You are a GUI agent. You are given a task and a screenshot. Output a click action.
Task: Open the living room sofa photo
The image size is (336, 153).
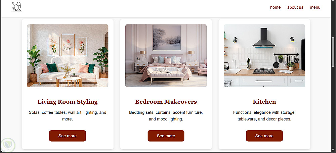click(68, 56)
